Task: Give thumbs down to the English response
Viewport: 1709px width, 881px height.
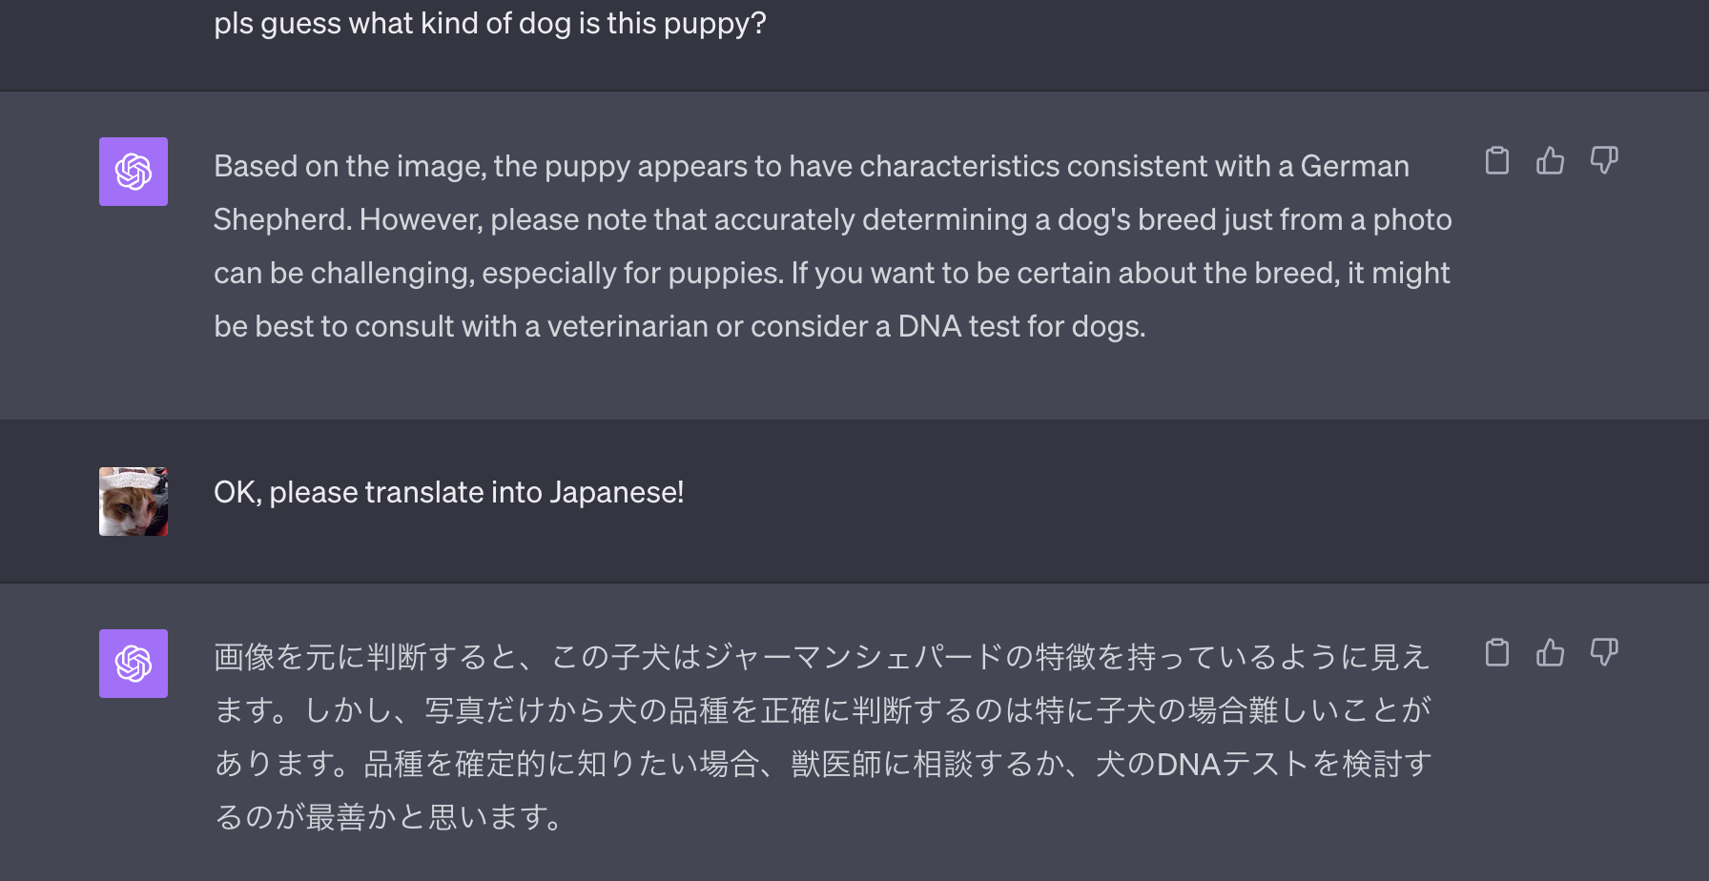Action: click(1604, 161)
